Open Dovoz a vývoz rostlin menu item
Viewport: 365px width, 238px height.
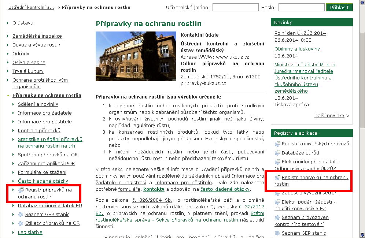click(x=37, y=45)
